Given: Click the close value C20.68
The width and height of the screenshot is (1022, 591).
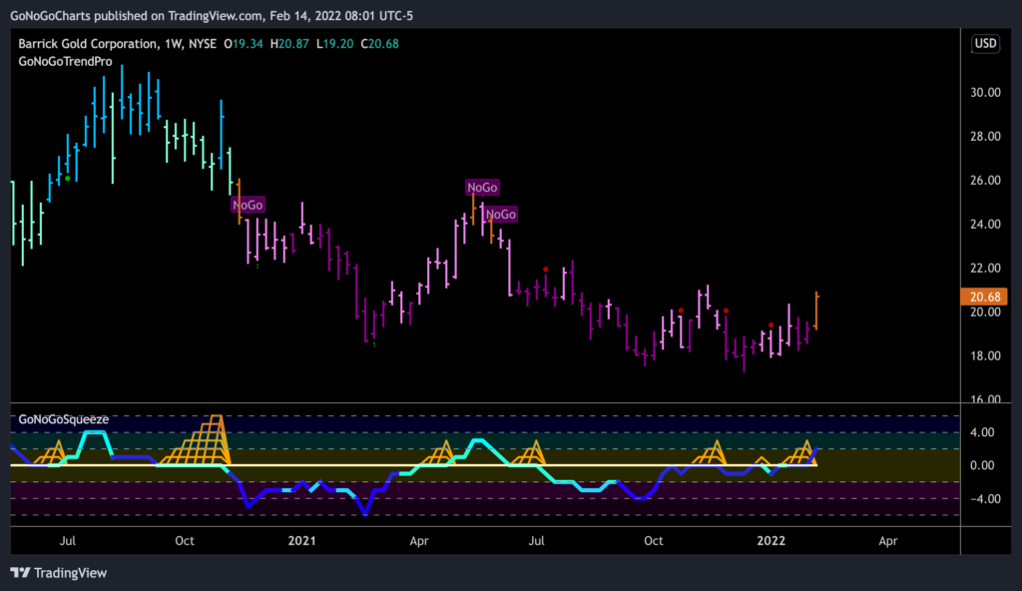Looking at the screenshot, I should 380,44.
